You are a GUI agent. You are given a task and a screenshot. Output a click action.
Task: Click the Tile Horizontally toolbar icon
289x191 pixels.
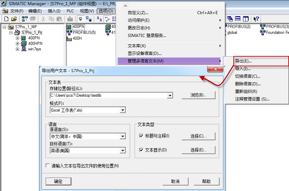pos(238,19)
